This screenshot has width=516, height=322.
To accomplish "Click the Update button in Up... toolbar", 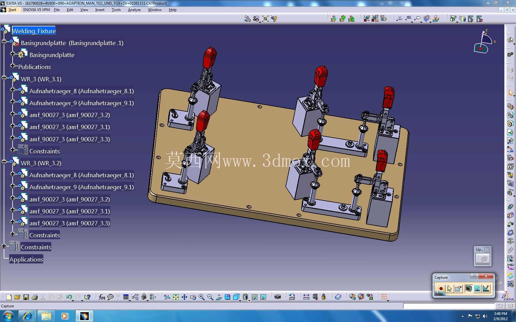I will 483,259.
